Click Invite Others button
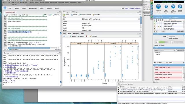Image resolution: width=185 pixels, height=104 pixels. pos(180,31)
